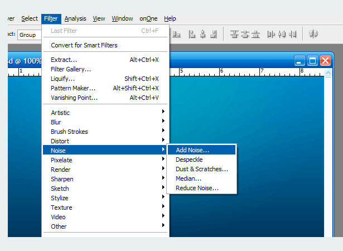
Task: Click the Auto-Align Layers icon
Action: [x=313, y=34]
